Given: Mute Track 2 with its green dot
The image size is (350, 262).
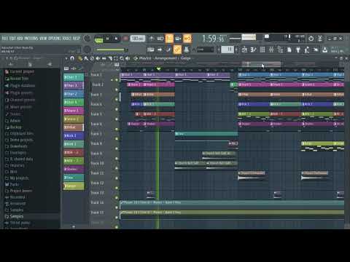Looking at the screenshot, I should [117, 90].
